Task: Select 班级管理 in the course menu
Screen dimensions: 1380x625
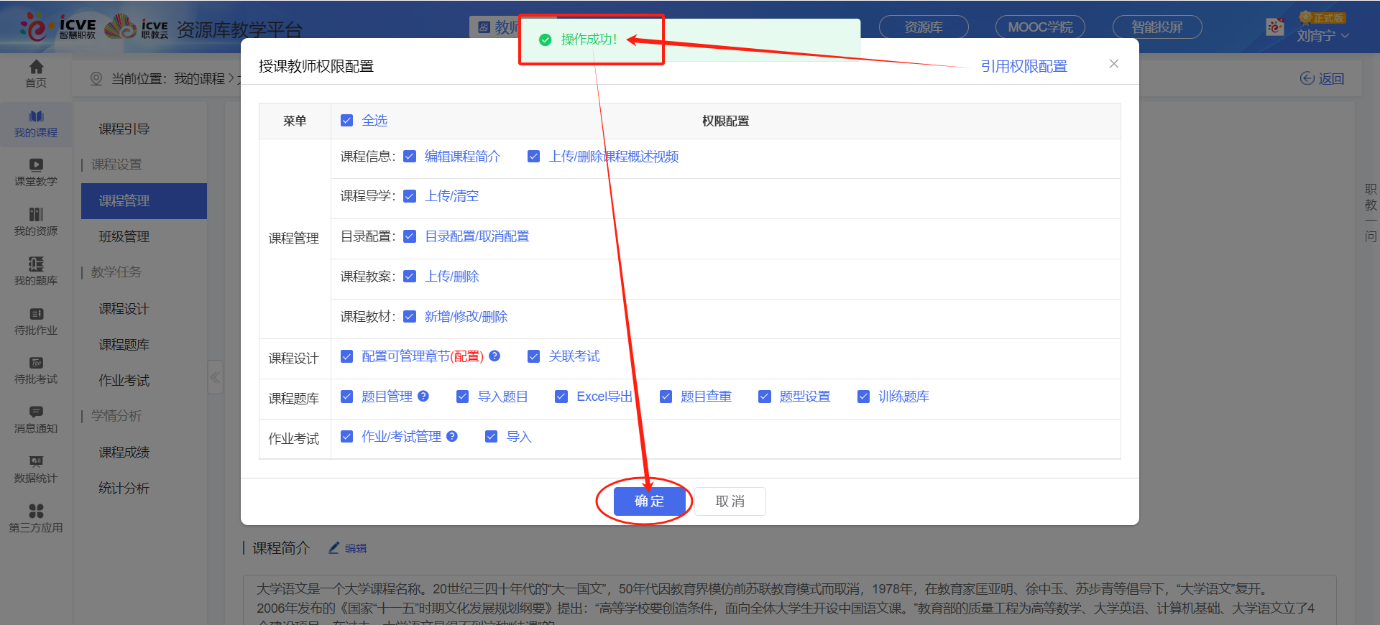Action: [124, 237]
